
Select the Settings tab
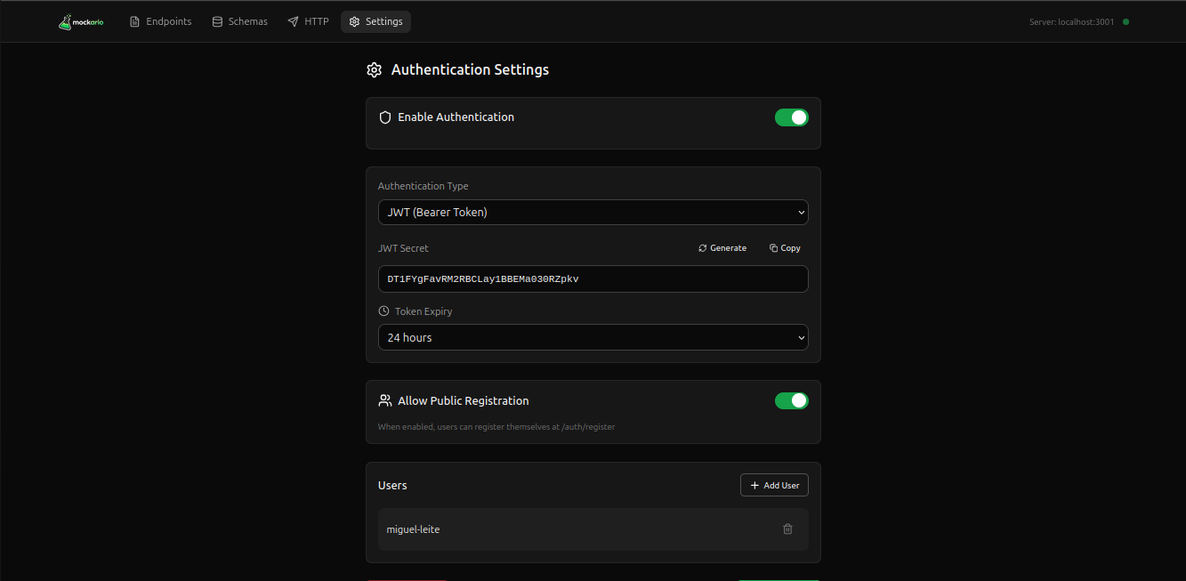coord(375,21)
